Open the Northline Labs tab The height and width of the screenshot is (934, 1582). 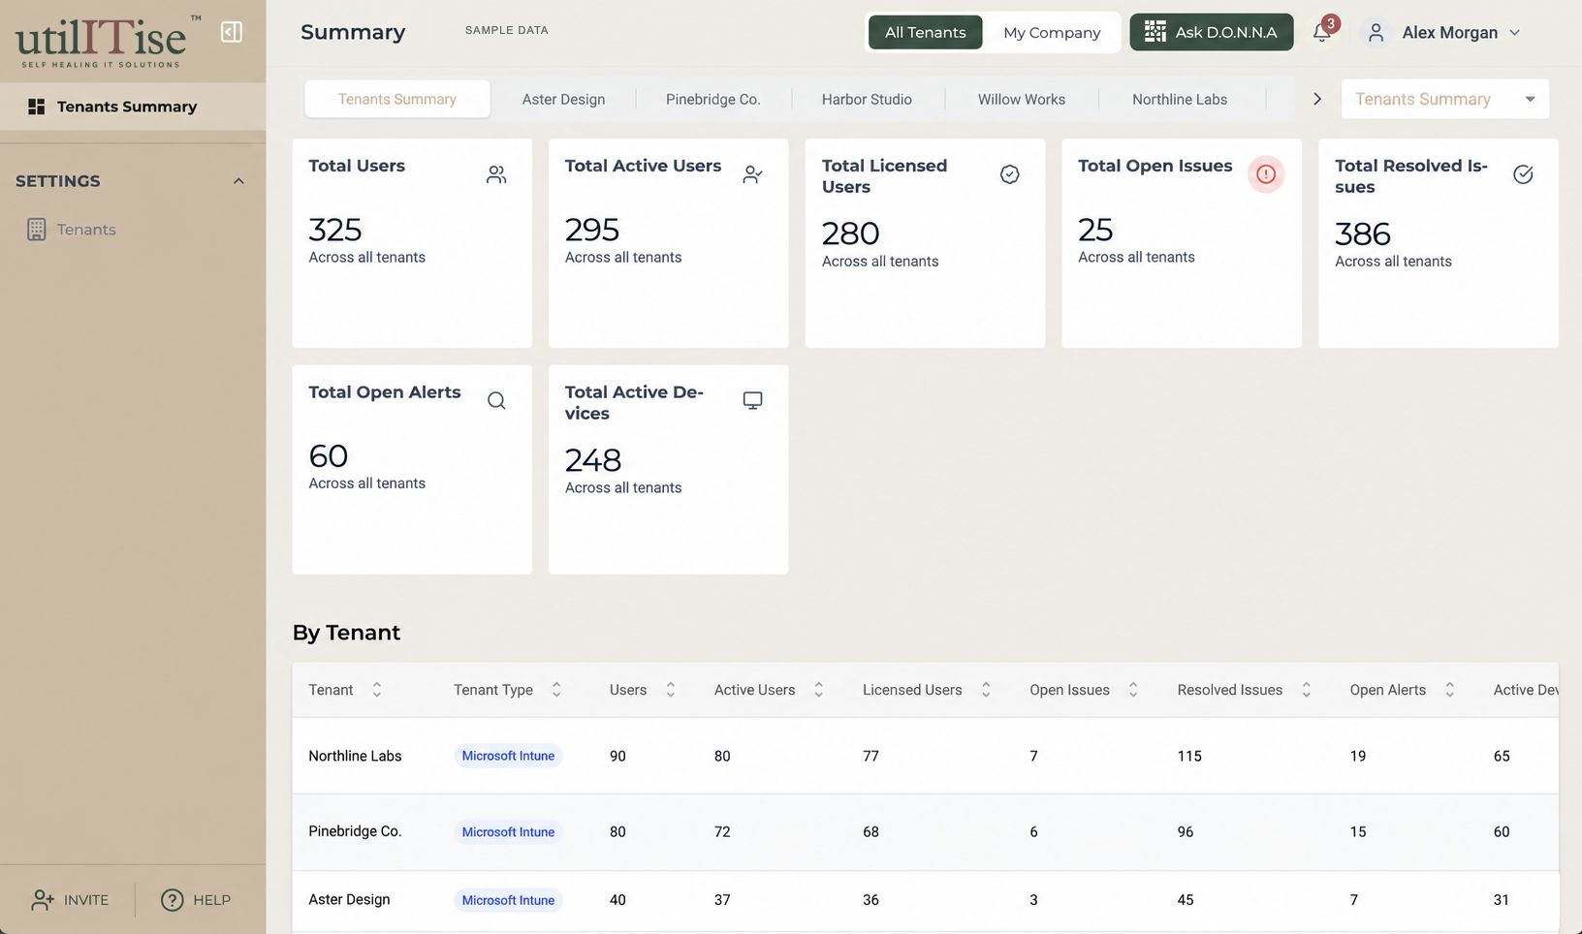click(x=1180, y=99)
